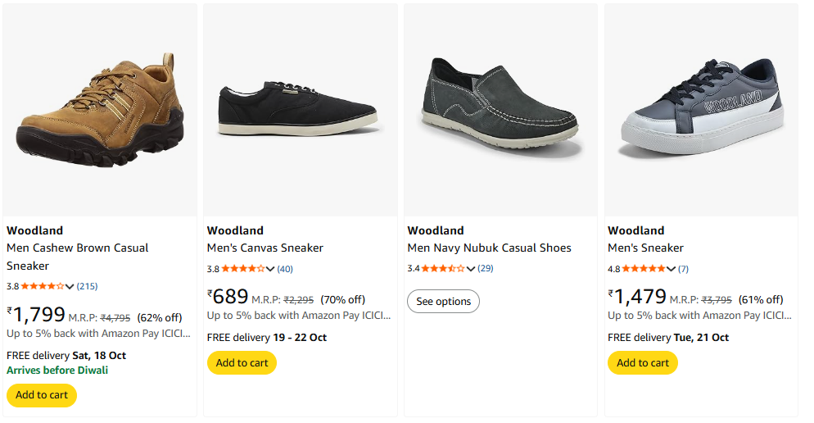
Task: View the 215 reviews count link
Action: tap(88, 286)
